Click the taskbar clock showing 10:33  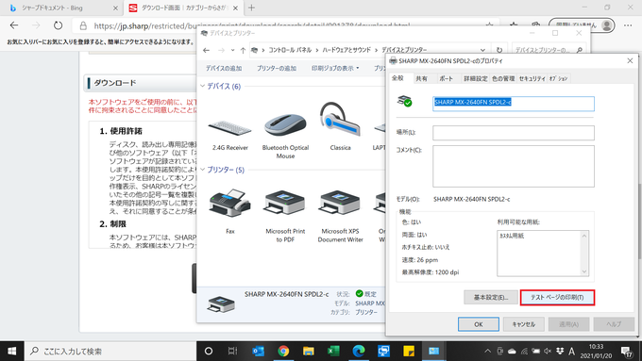(x=596, y=351)
